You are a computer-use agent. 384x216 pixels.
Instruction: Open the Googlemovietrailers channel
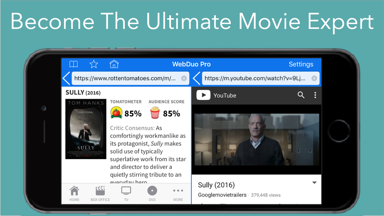coord(222,195)
